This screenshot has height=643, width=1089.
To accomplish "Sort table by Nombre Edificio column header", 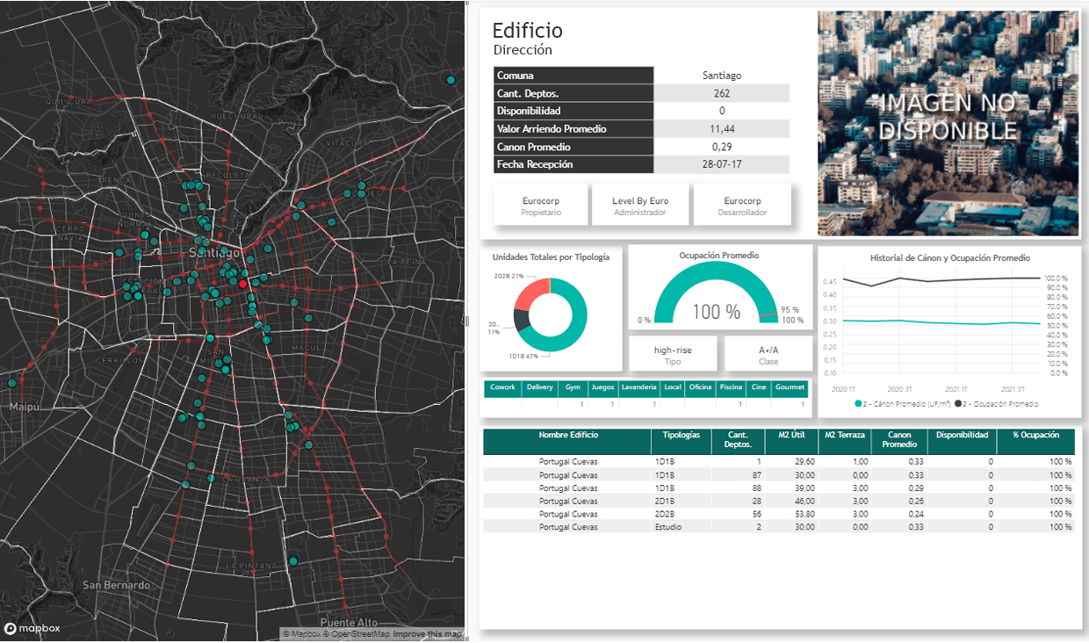I will [567, 435].
